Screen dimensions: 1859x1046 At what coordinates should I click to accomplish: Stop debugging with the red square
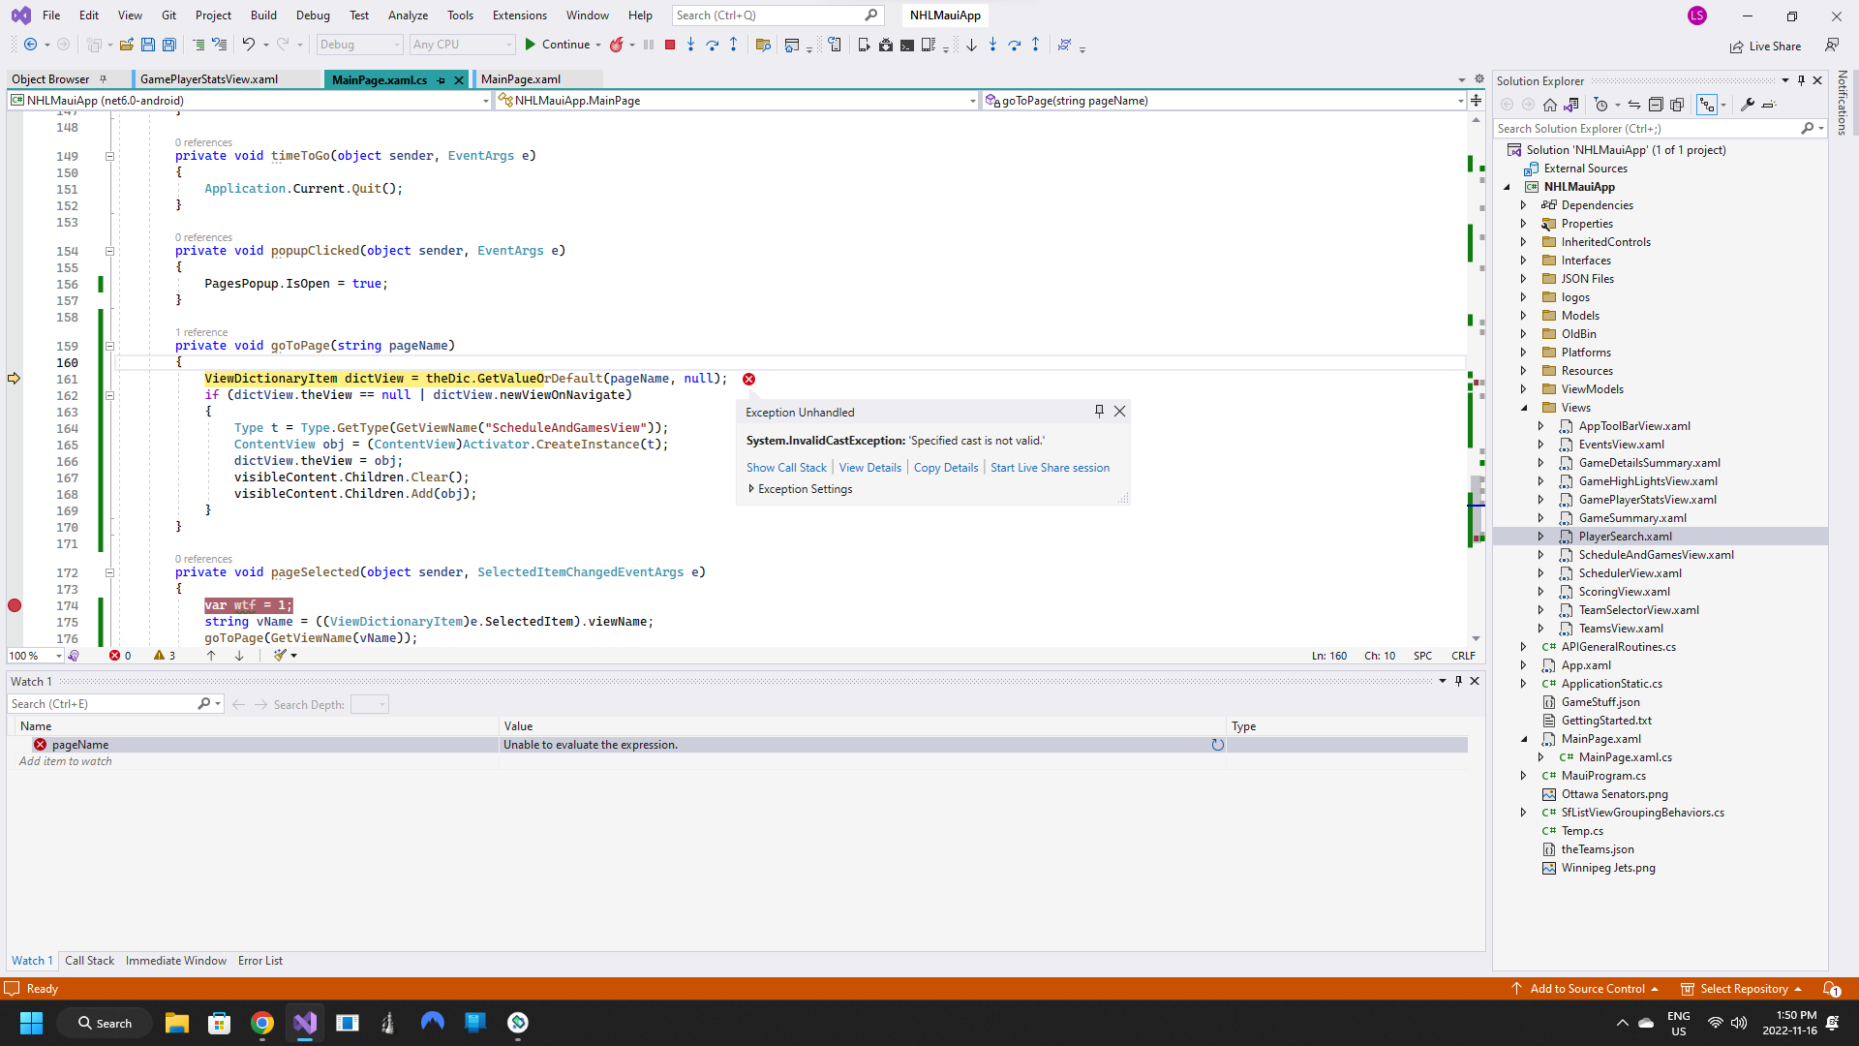coord(669,45)
